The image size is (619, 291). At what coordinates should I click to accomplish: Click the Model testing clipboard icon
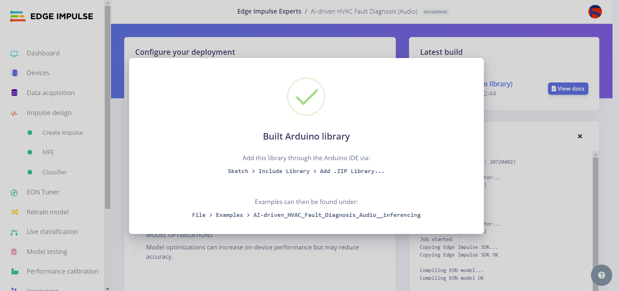tap(14, 252)
